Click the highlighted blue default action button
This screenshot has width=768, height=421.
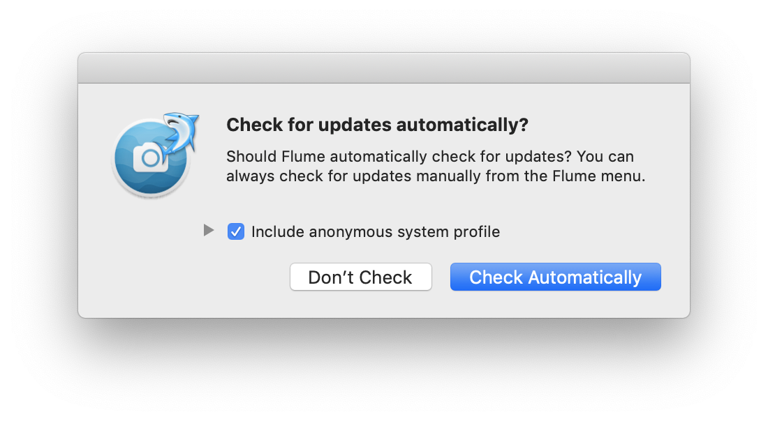coord(555,277)
